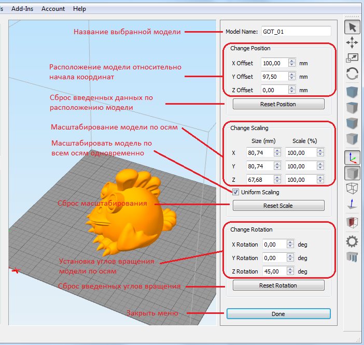Click Done to close the panel

coord(278,314)
